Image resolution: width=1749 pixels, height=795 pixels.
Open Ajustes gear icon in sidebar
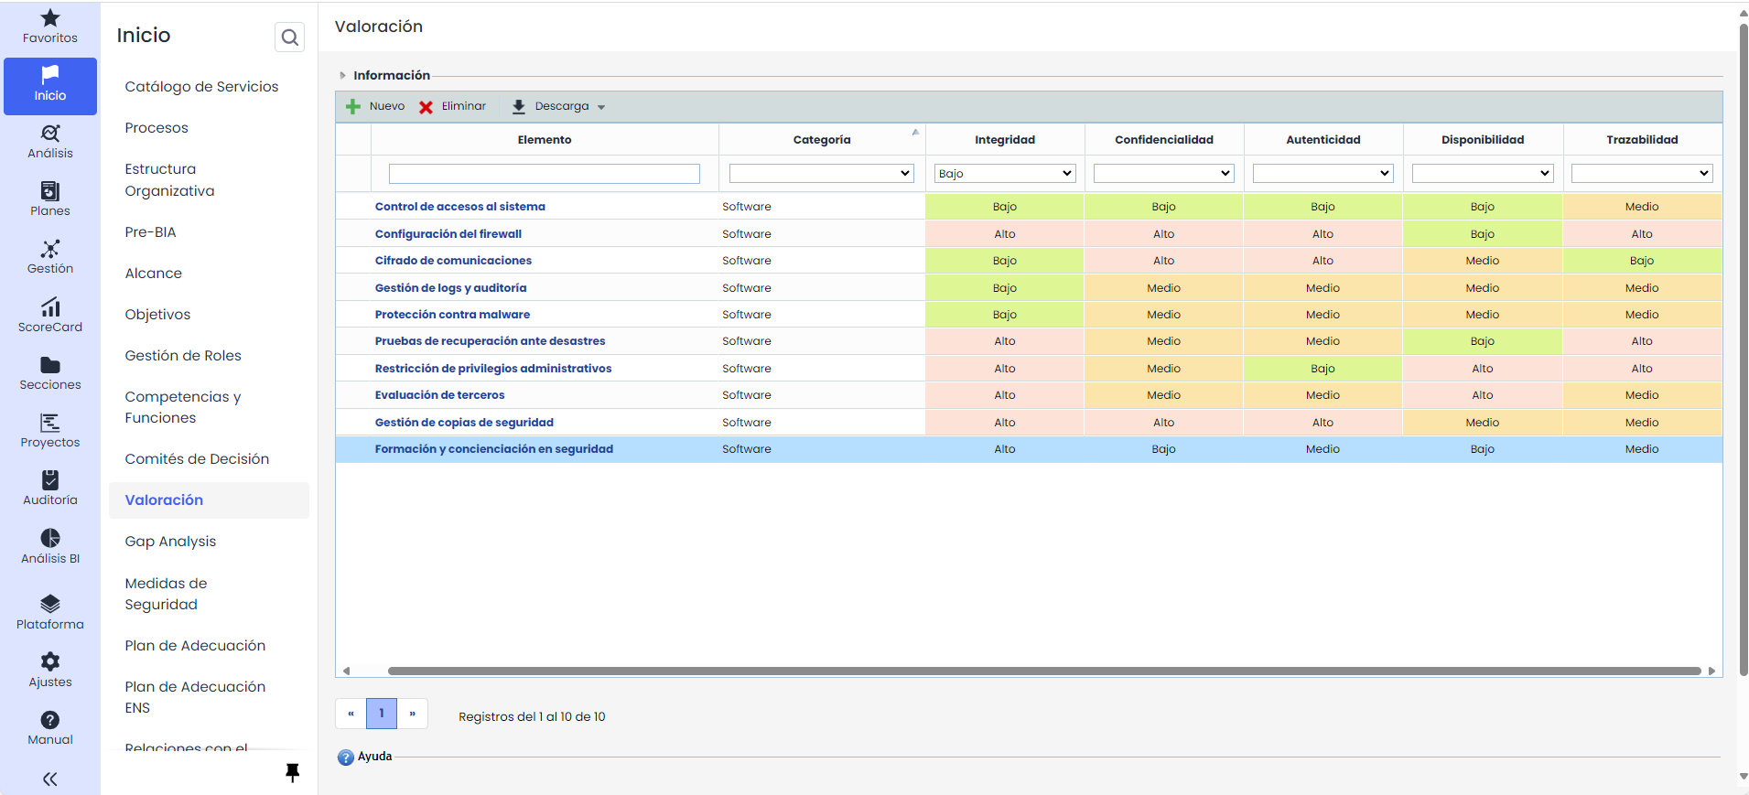(50, 661)
